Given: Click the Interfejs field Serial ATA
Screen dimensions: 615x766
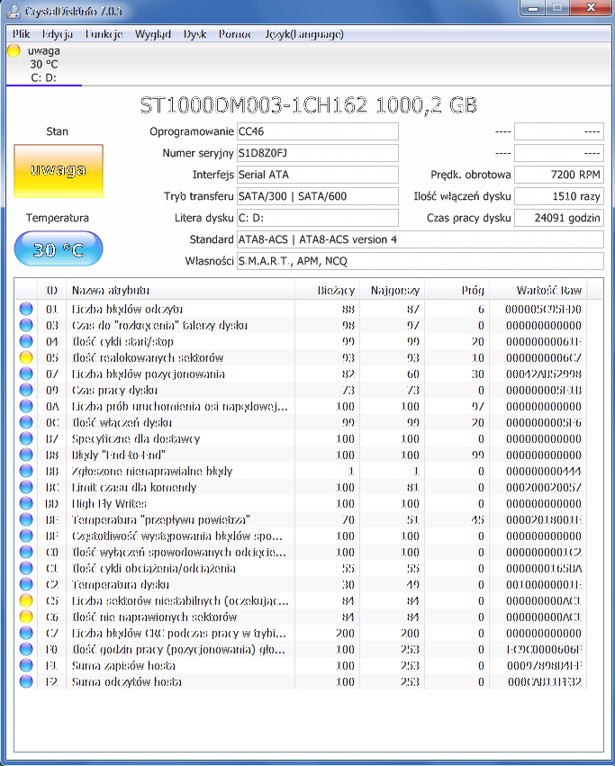Looking at the screenshot, I should click(x=318, y=175).
